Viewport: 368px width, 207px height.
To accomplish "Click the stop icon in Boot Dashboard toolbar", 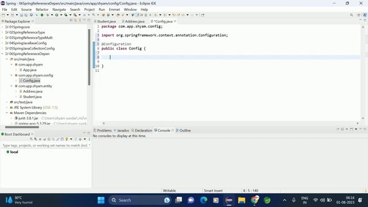I will coord(40,139).
